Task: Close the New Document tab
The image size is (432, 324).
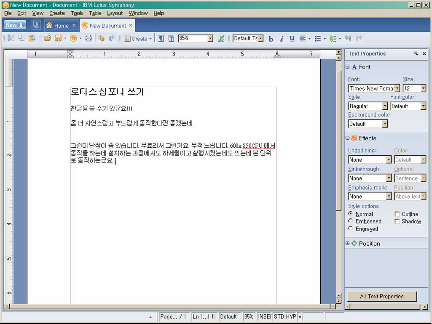Action: [131, 25]
